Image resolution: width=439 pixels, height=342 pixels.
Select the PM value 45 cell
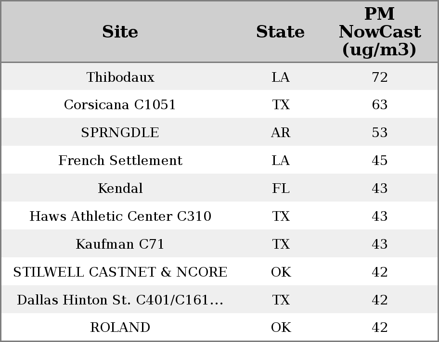[380, 161]
